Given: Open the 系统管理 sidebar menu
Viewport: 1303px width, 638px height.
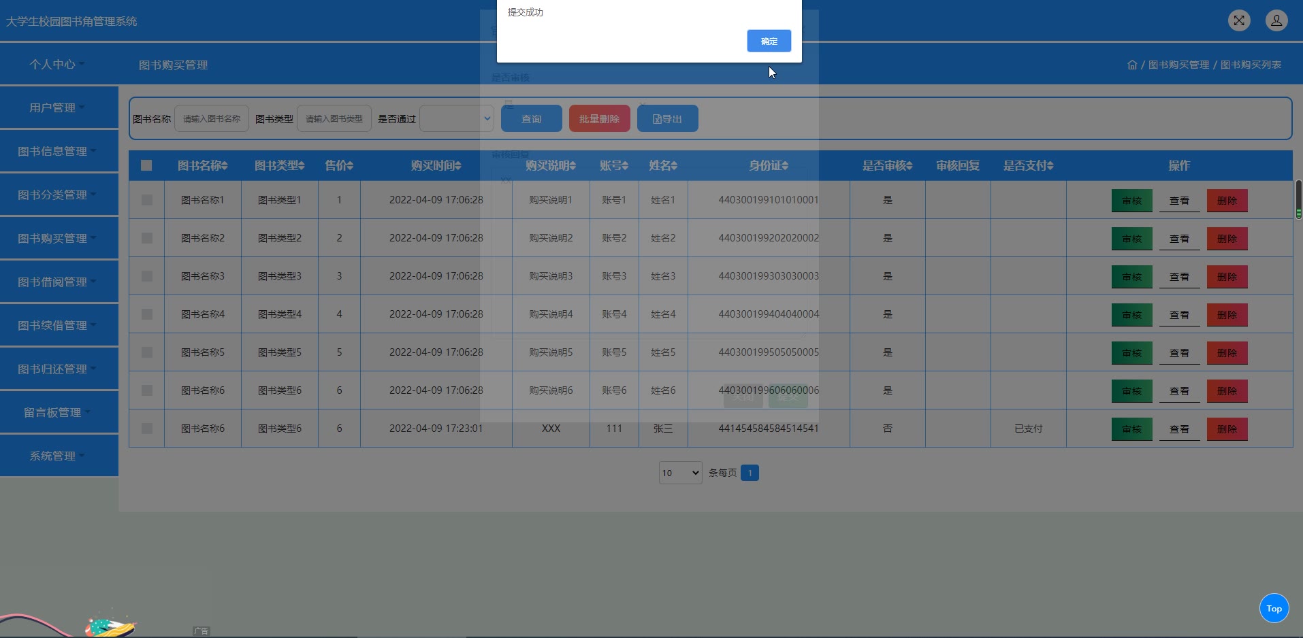Looking at the screenshot, I should pyautogui.click(x=57, y=456).
